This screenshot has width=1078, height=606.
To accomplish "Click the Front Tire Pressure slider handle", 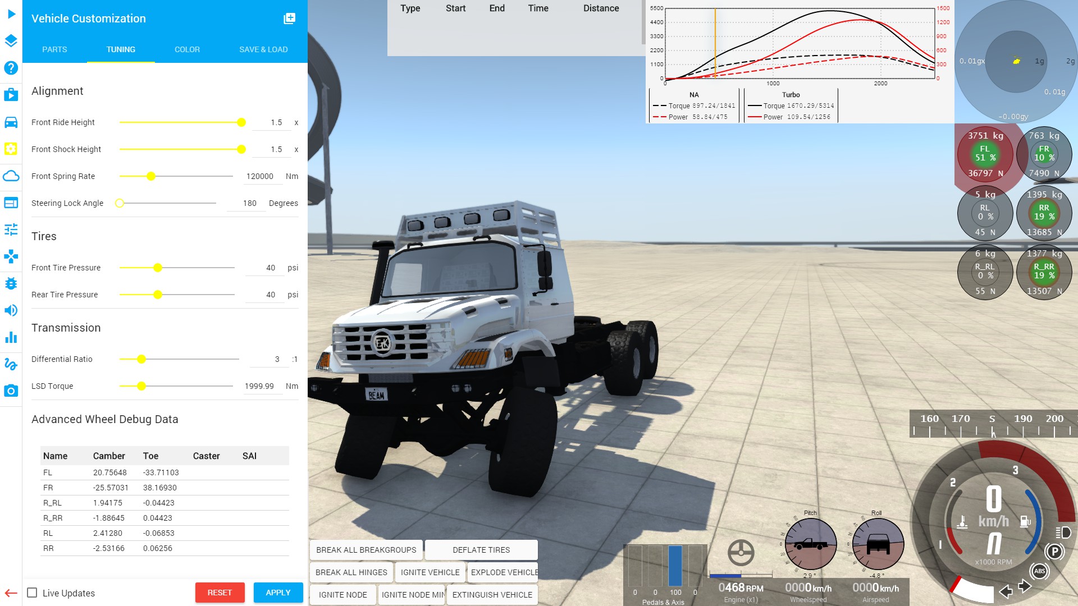I will (158, 268).
